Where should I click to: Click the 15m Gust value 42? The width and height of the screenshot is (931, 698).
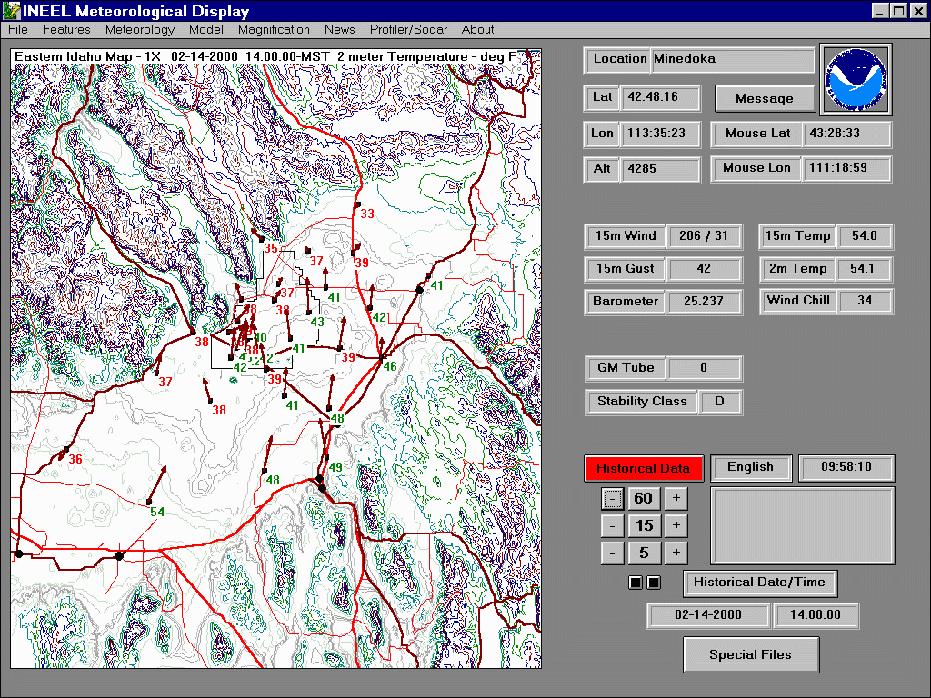click(x=705, y=269)
